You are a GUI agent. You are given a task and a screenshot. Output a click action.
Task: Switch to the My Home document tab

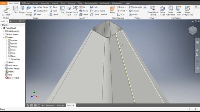point(50,105)
